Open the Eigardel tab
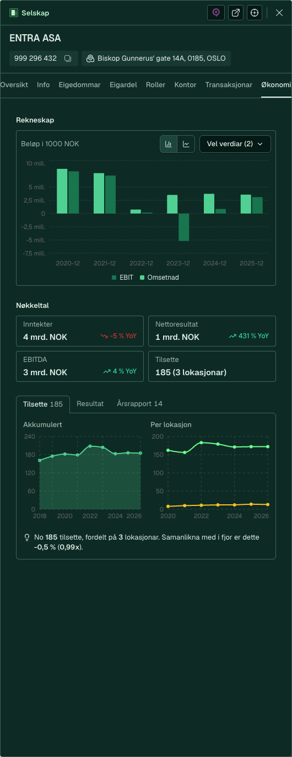This screenshot has height=757, width=292. 123,85
